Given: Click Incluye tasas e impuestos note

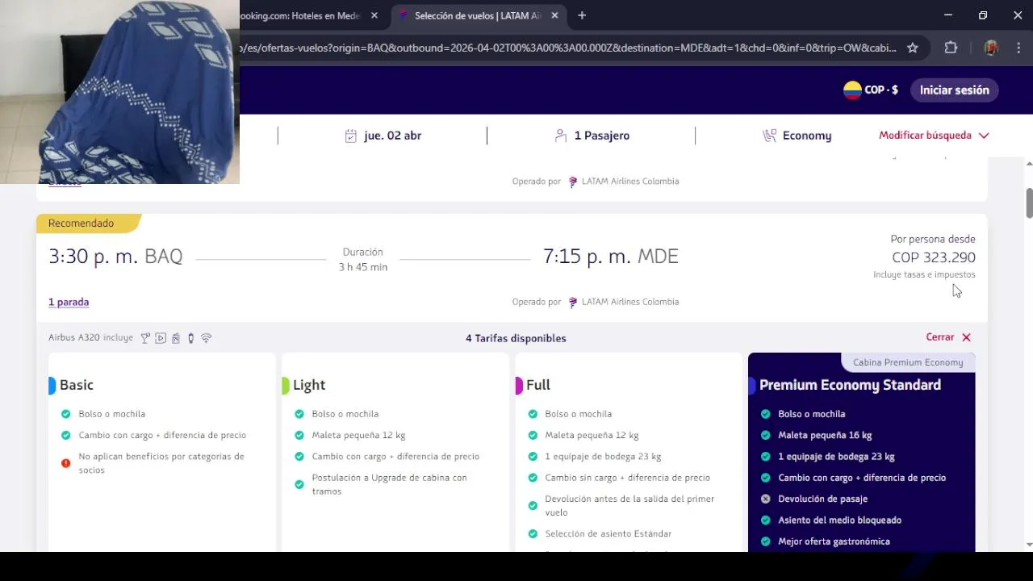Looking at the screenshot, I should tap(924, 275).
